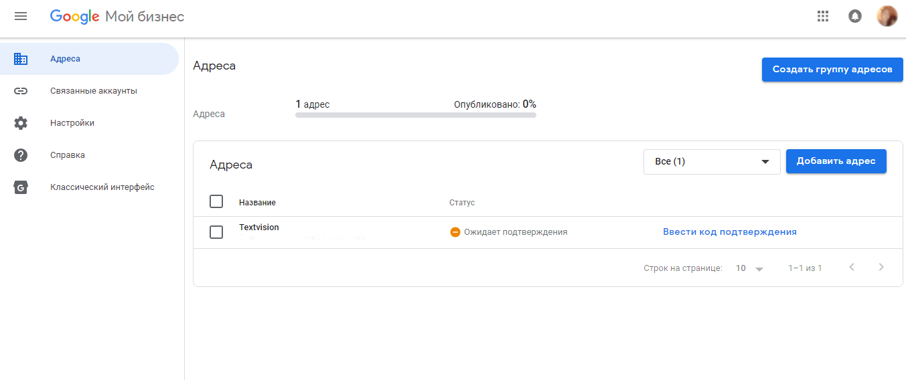Click the linked accounts chain icon
This screenshot has width=906, height=380.
tap(21, 91)
